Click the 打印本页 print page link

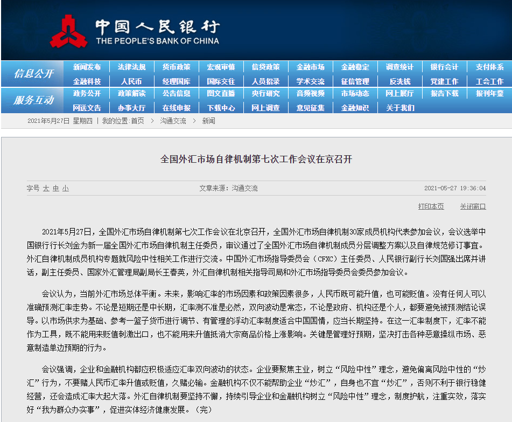click(431, 206)
